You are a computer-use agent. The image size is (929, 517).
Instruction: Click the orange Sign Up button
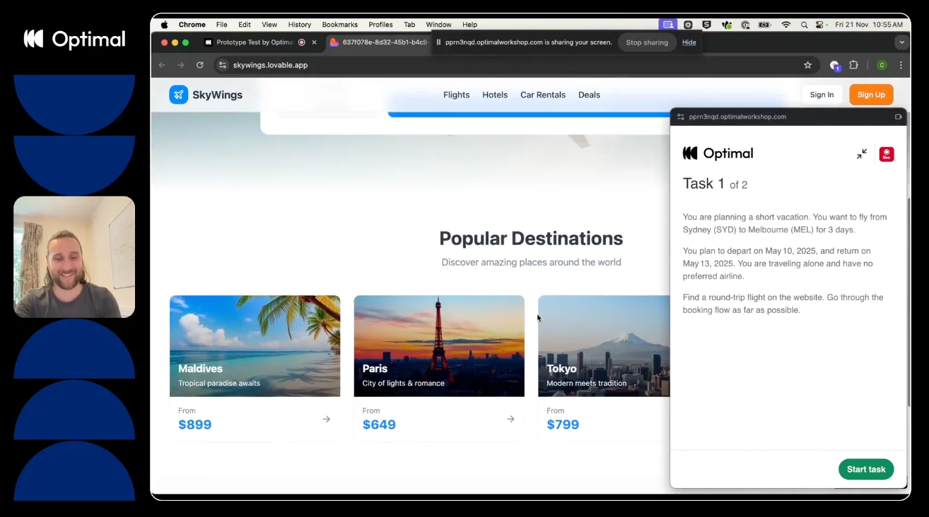871,94
